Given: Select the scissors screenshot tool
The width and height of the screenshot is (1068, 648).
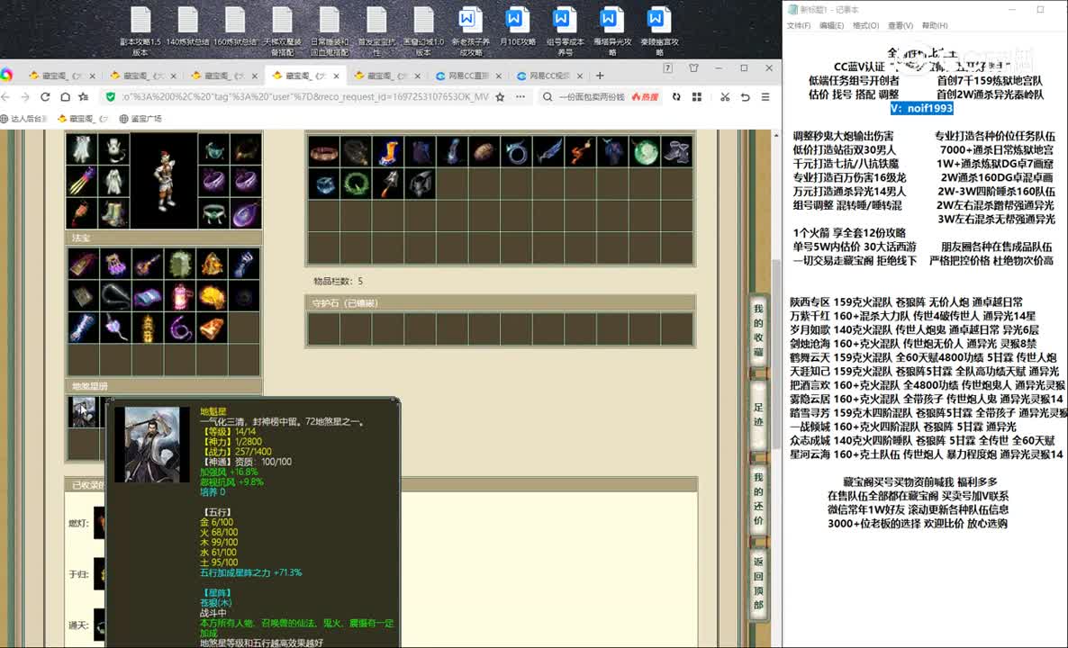Looking at the screenshot, I should (725, 96).
